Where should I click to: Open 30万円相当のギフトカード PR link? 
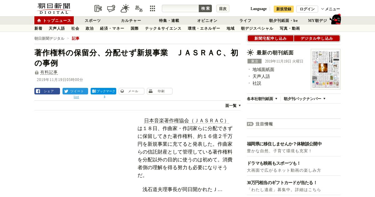(282, 183)
